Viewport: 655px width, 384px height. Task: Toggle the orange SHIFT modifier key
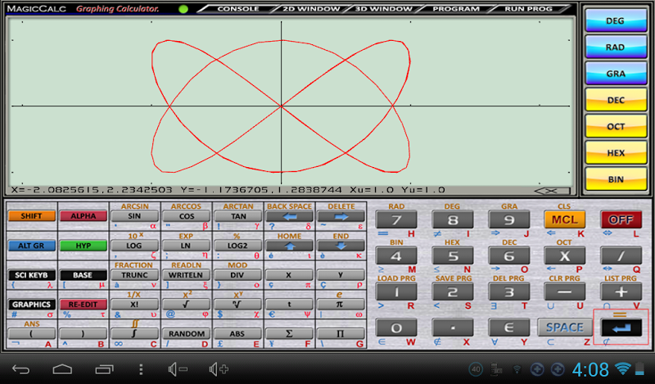31,216
